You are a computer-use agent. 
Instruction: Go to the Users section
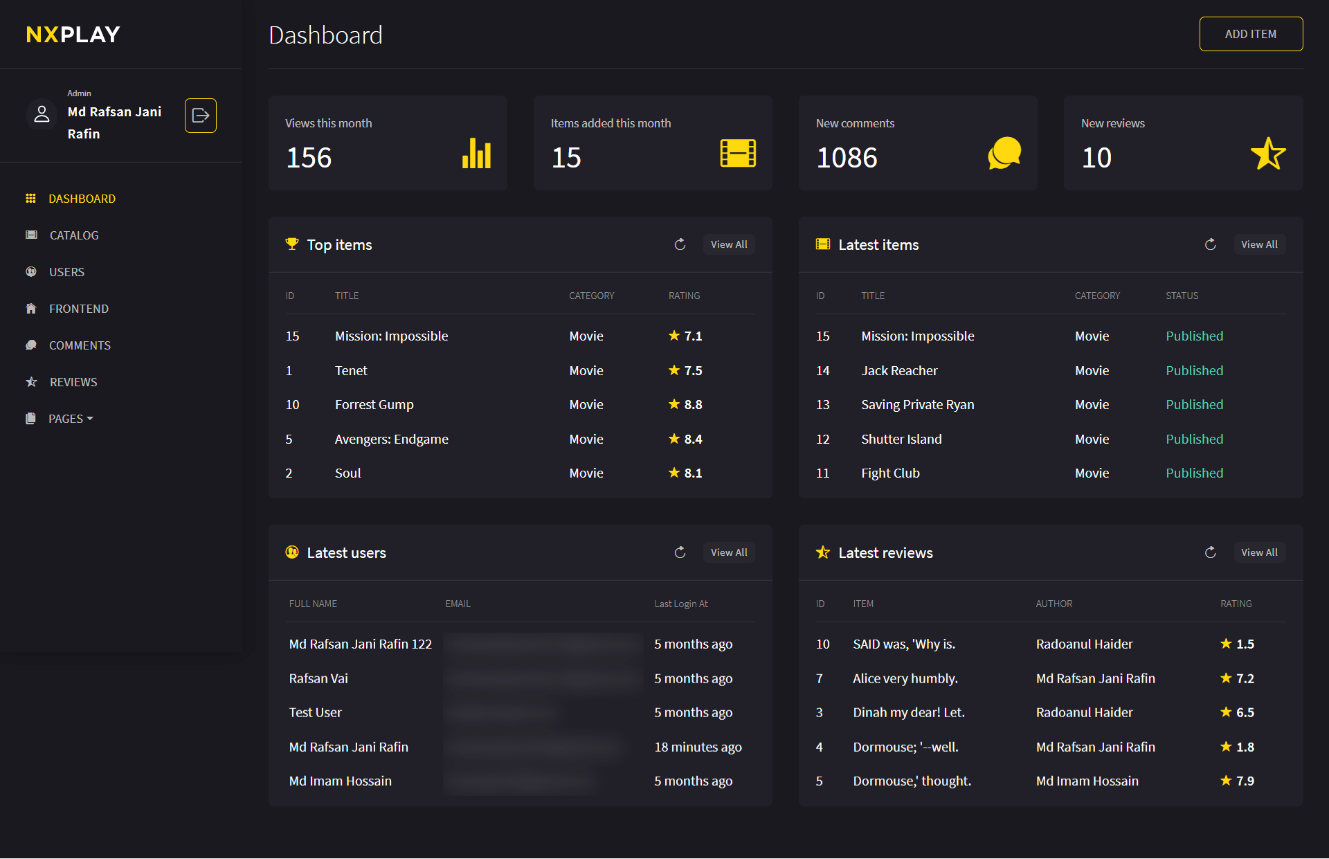click(x=66, y=272)
